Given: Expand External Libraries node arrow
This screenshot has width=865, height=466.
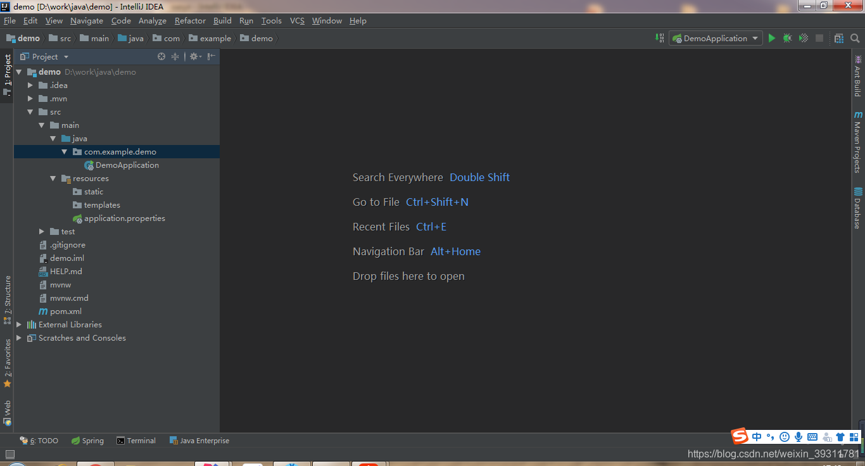Looking at the screenshot, I should 19,325.
